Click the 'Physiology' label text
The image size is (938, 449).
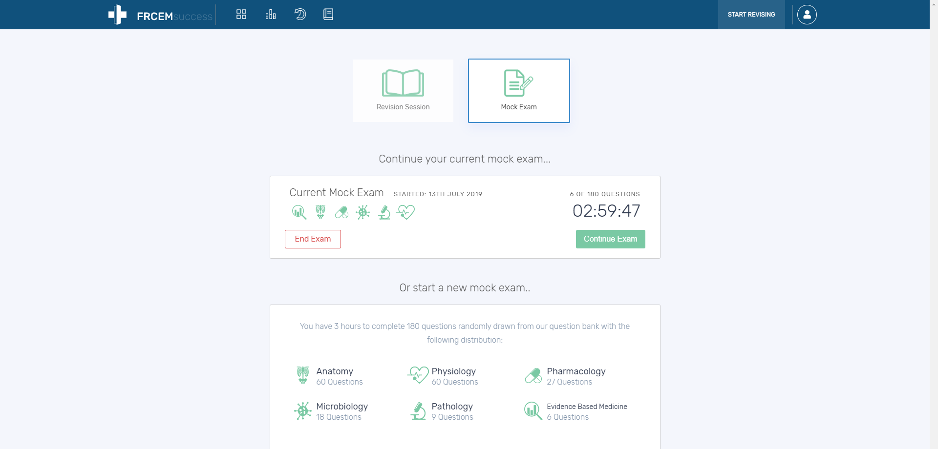coord(454,371)
